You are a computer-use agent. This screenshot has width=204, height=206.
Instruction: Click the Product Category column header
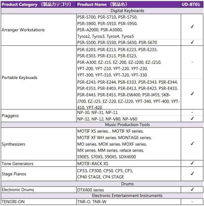coord(39,4)
